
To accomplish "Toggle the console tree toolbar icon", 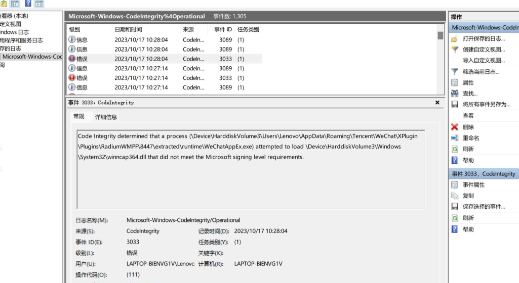I will pyautogui.click(x=15, y=4).
